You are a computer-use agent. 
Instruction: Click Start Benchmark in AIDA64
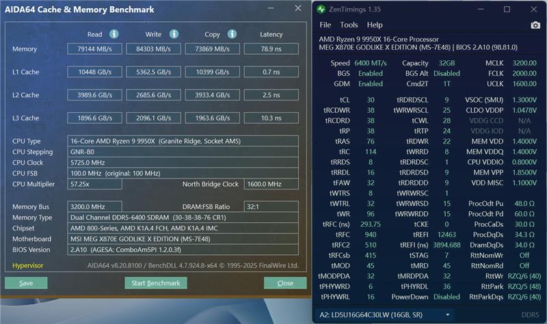pos(156,283)
